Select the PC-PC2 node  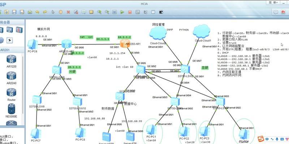pos(184,131)
